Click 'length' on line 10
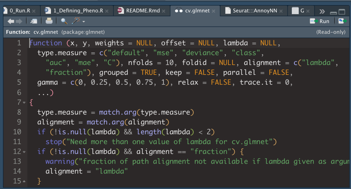The height and width of the screenshot is (189, 351). (x=149, y=132)
